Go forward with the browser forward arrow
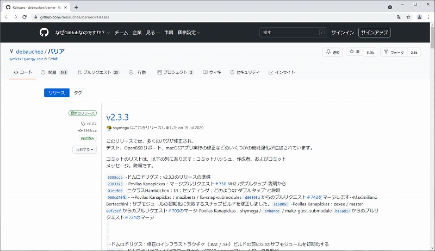 click(15, 17)
